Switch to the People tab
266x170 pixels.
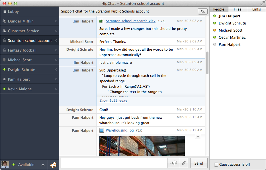coord(219,9)
